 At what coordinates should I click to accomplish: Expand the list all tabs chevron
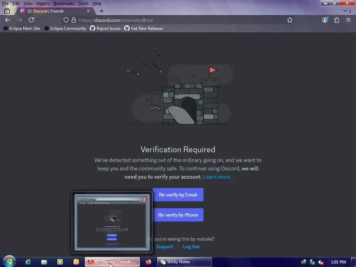(345, 11)
